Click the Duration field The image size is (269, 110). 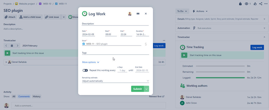tap(142, 34)
